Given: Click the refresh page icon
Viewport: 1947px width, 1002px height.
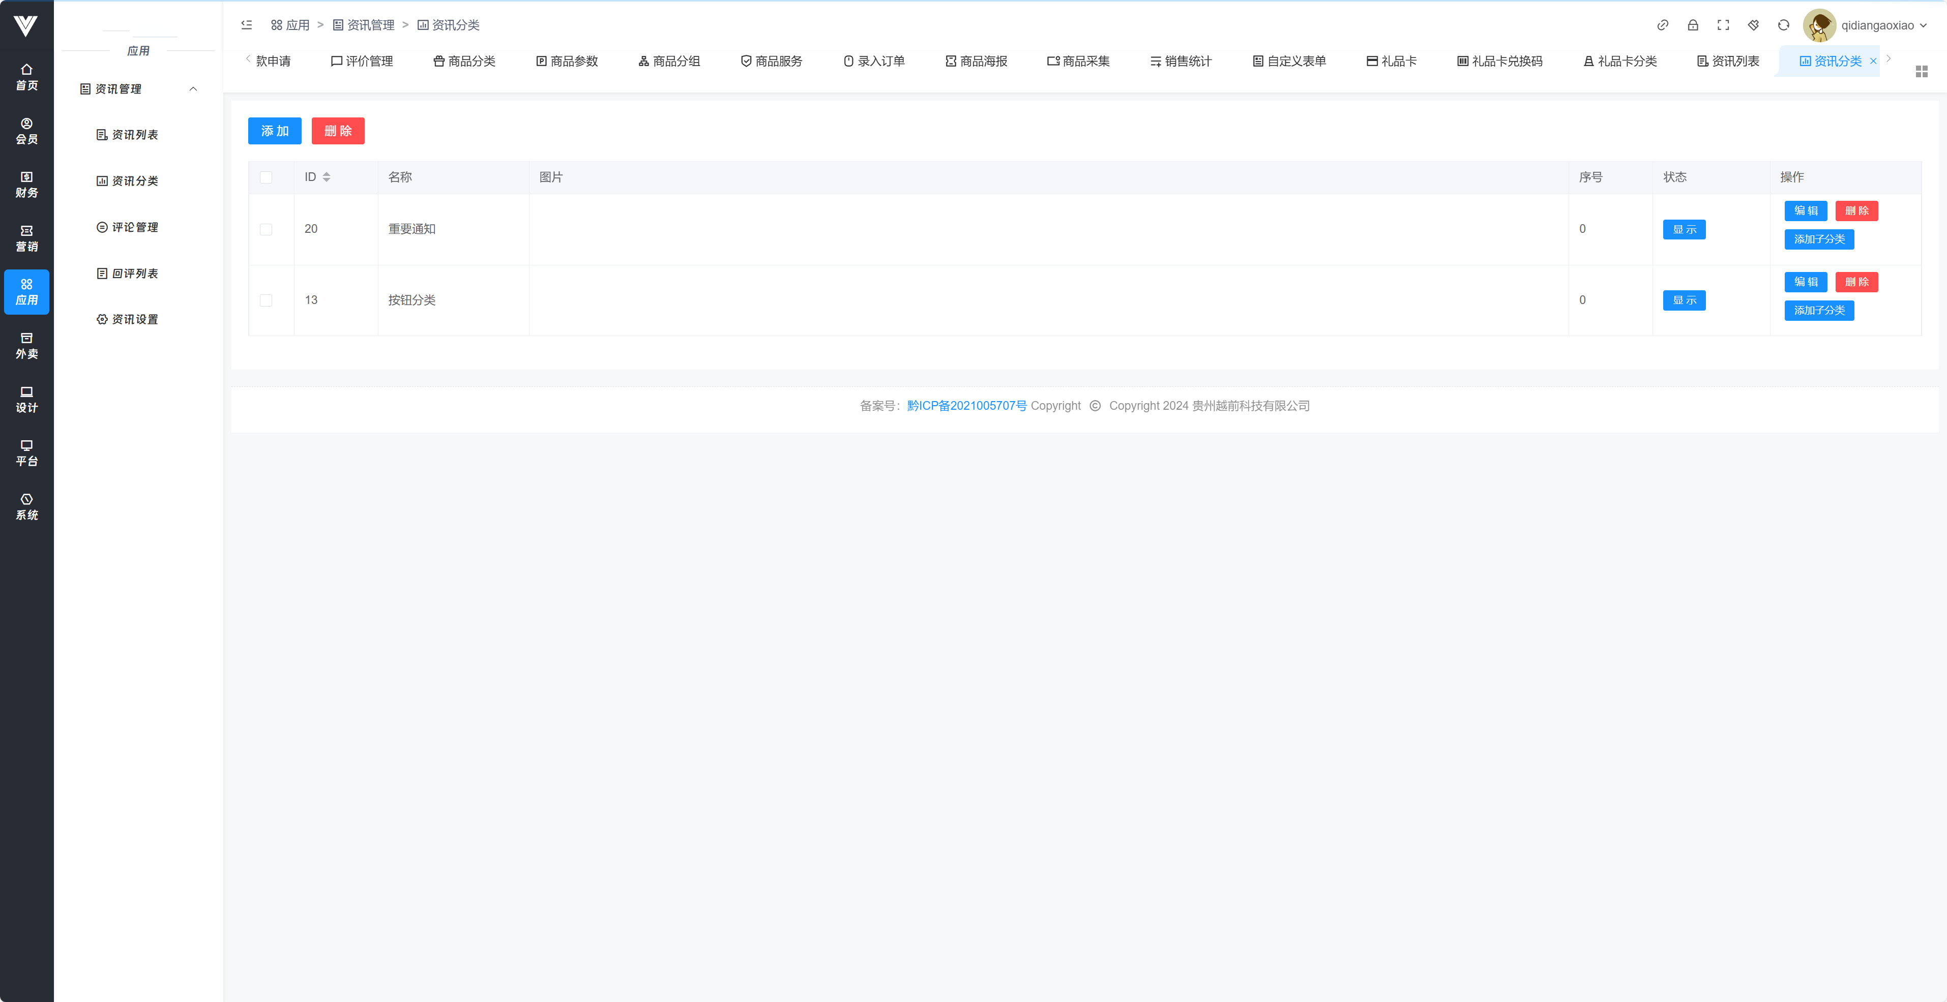Looking at the screenshot, I should 1783,25.
